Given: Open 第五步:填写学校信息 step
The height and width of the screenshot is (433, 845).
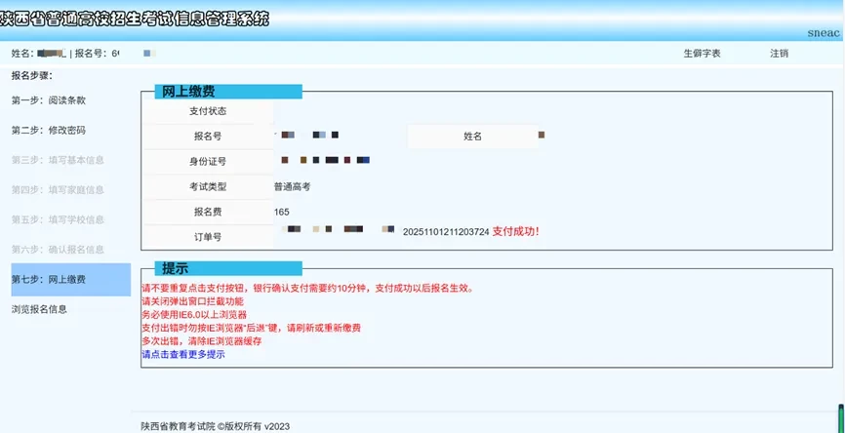Looking at the screenshot, I should coord(58,219).
